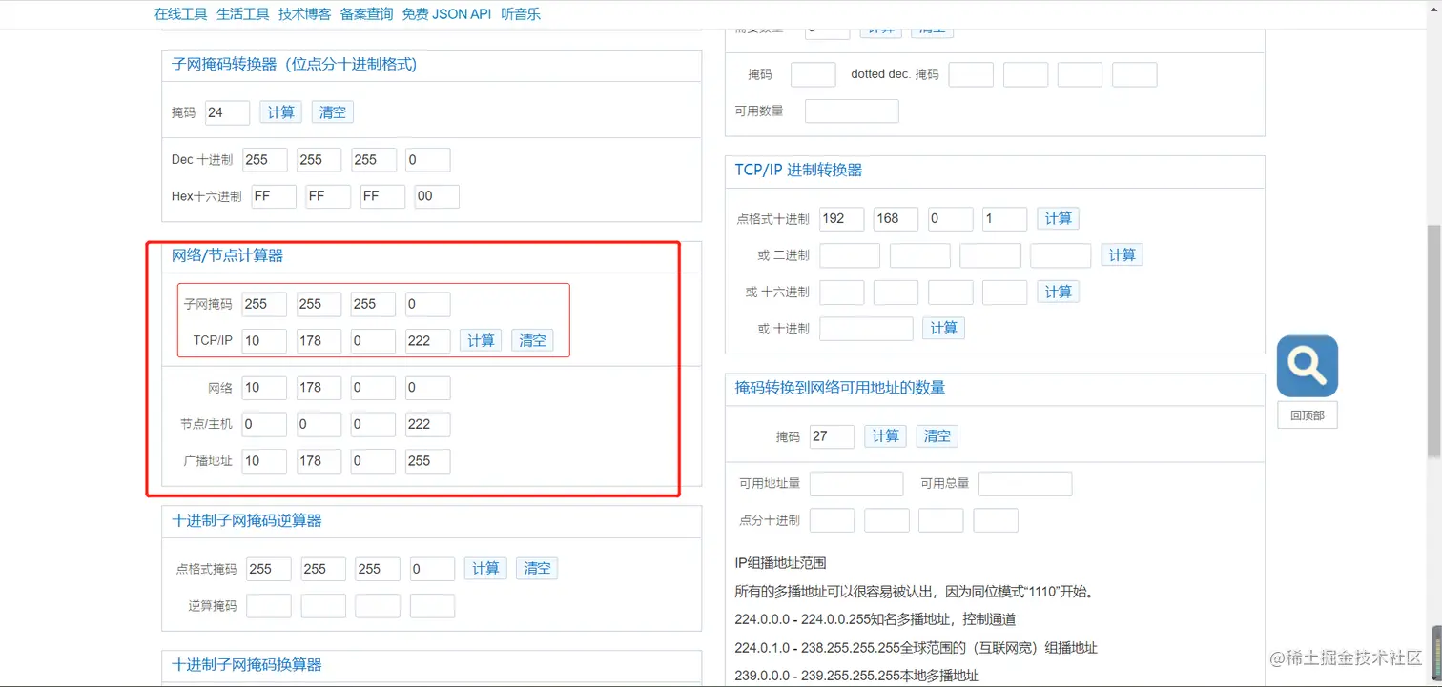Click first empty 逆算掩码 field

(268, 606)
